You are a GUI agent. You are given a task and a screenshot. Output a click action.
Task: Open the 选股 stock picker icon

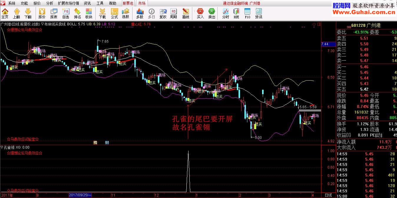125,13
